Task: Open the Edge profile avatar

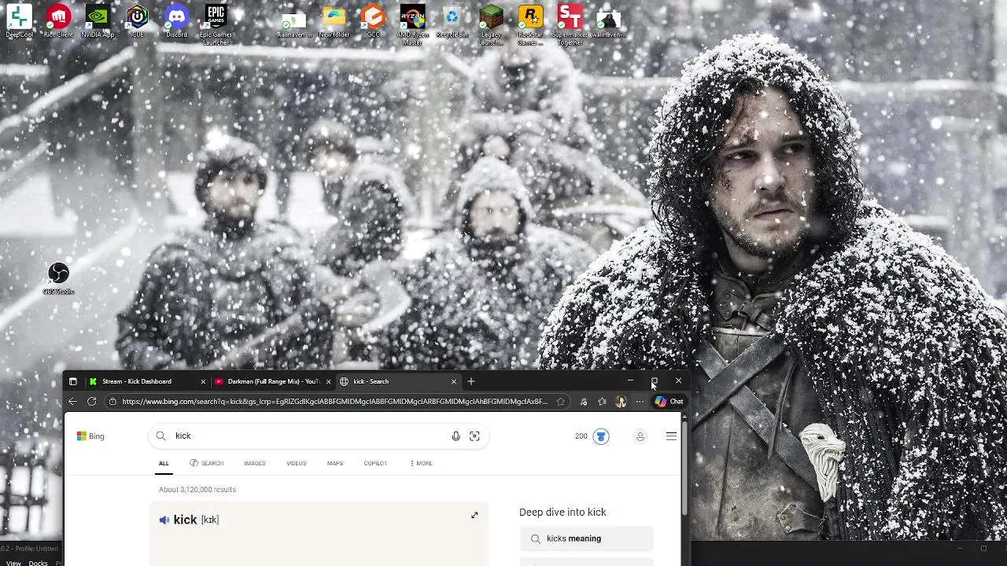Action: (x=621, y=402)
